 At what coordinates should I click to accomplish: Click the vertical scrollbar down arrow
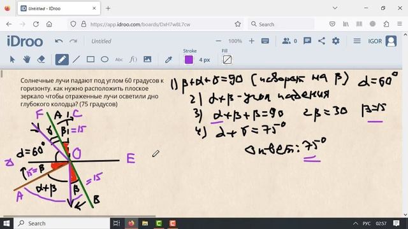pyautogui.click(x=405, y=215)
